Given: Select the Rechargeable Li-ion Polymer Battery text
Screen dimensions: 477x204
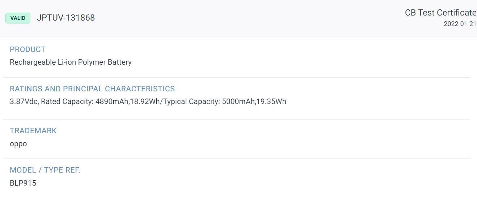Looking at the screenshot, I should pos(71,62).
